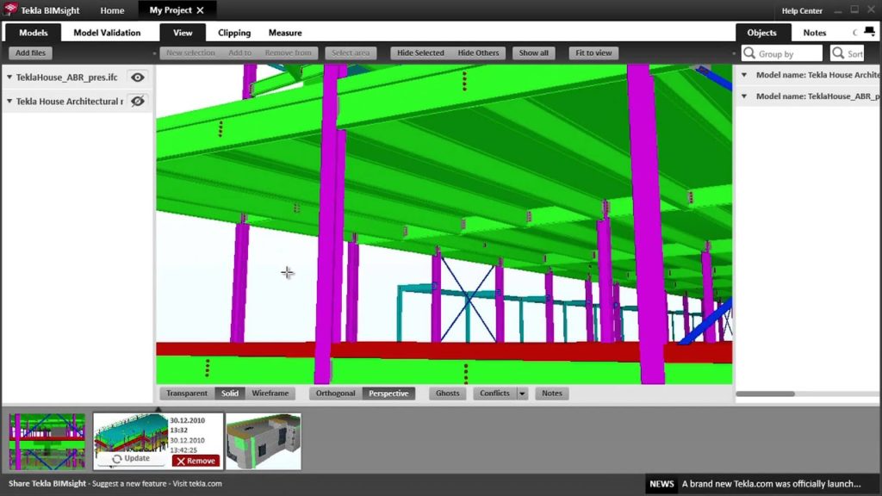Expand Model name: Tekla House Archite group
This screenshot has width=882, height=496.
744,75
